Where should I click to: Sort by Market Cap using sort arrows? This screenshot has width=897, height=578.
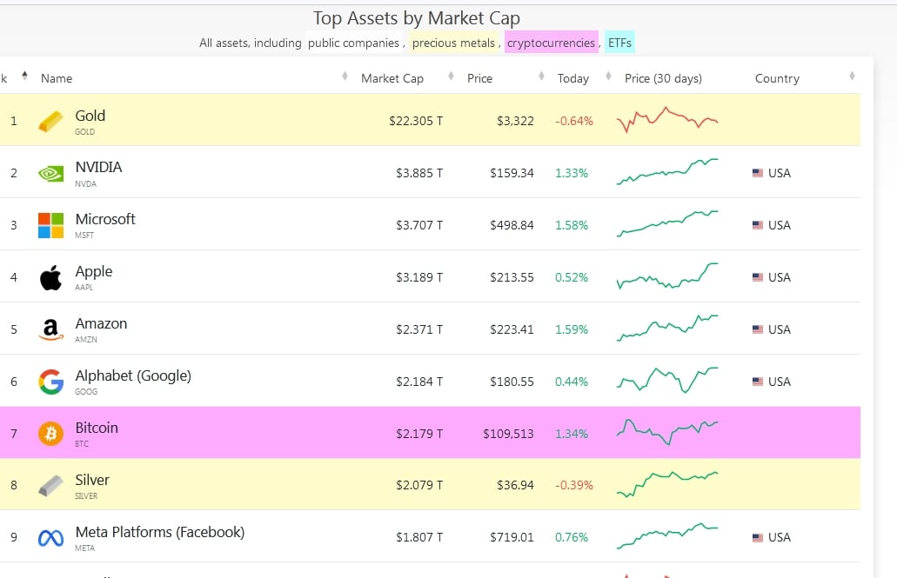[451, 76]
